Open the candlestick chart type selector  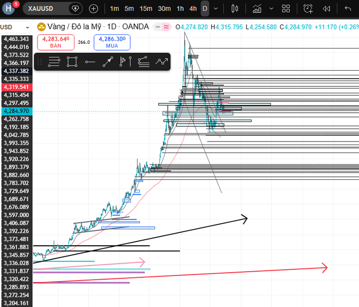tap(235, 8)
